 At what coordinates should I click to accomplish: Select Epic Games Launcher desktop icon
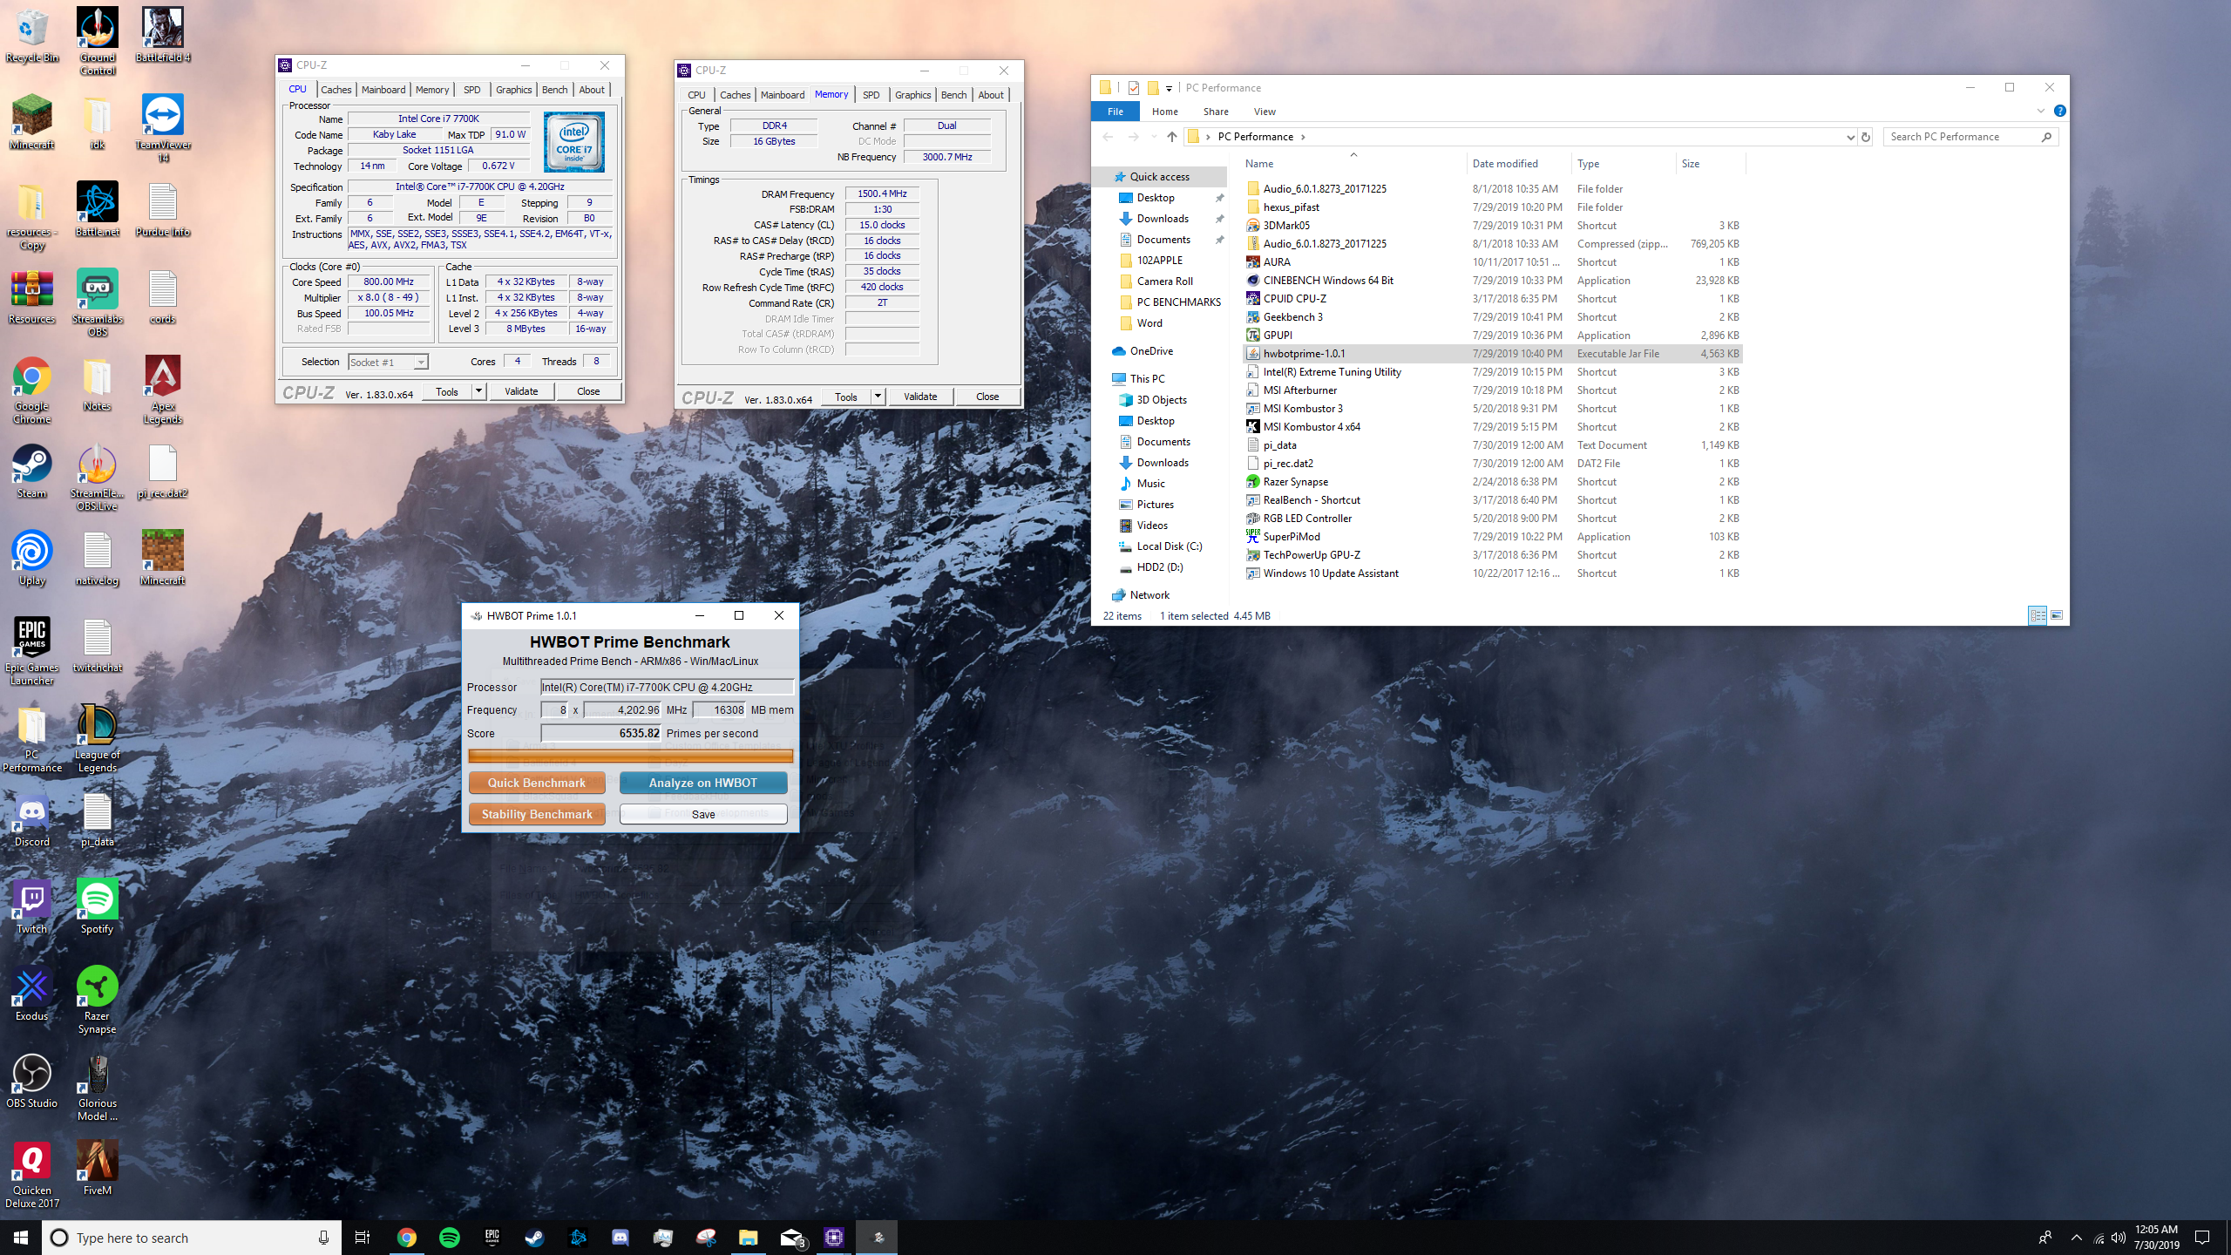point(32,651)
